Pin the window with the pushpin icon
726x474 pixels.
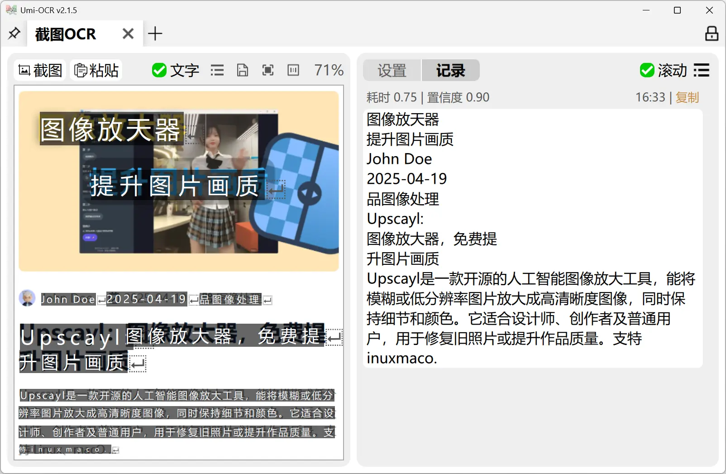click(14, 33)
